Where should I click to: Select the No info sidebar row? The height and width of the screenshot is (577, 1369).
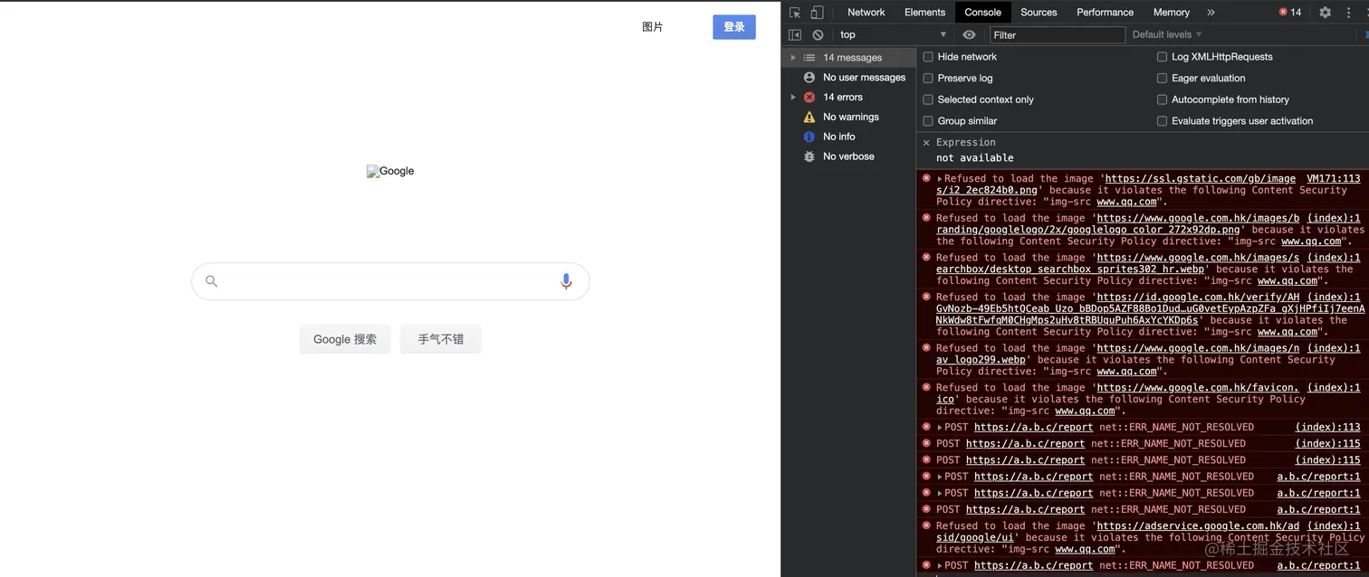click(848, 137)
